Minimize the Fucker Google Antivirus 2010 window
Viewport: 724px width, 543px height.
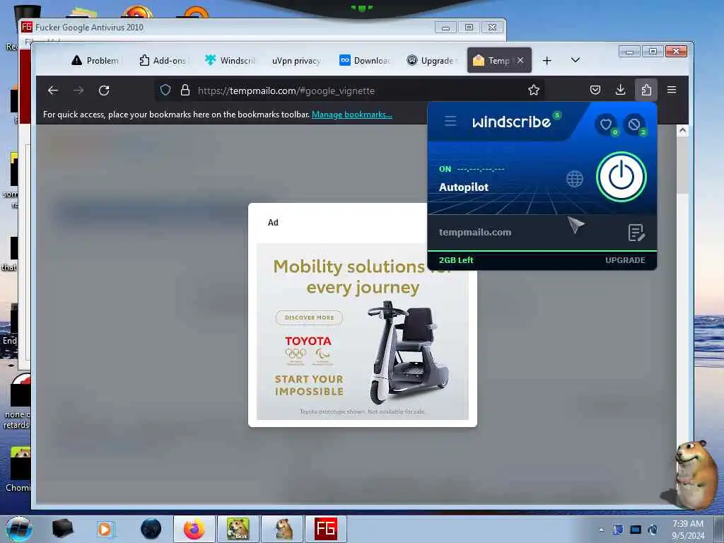click(x=445, y=28)
